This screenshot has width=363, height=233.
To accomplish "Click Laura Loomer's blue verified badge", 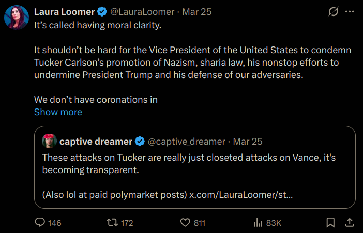I will 102,11.
